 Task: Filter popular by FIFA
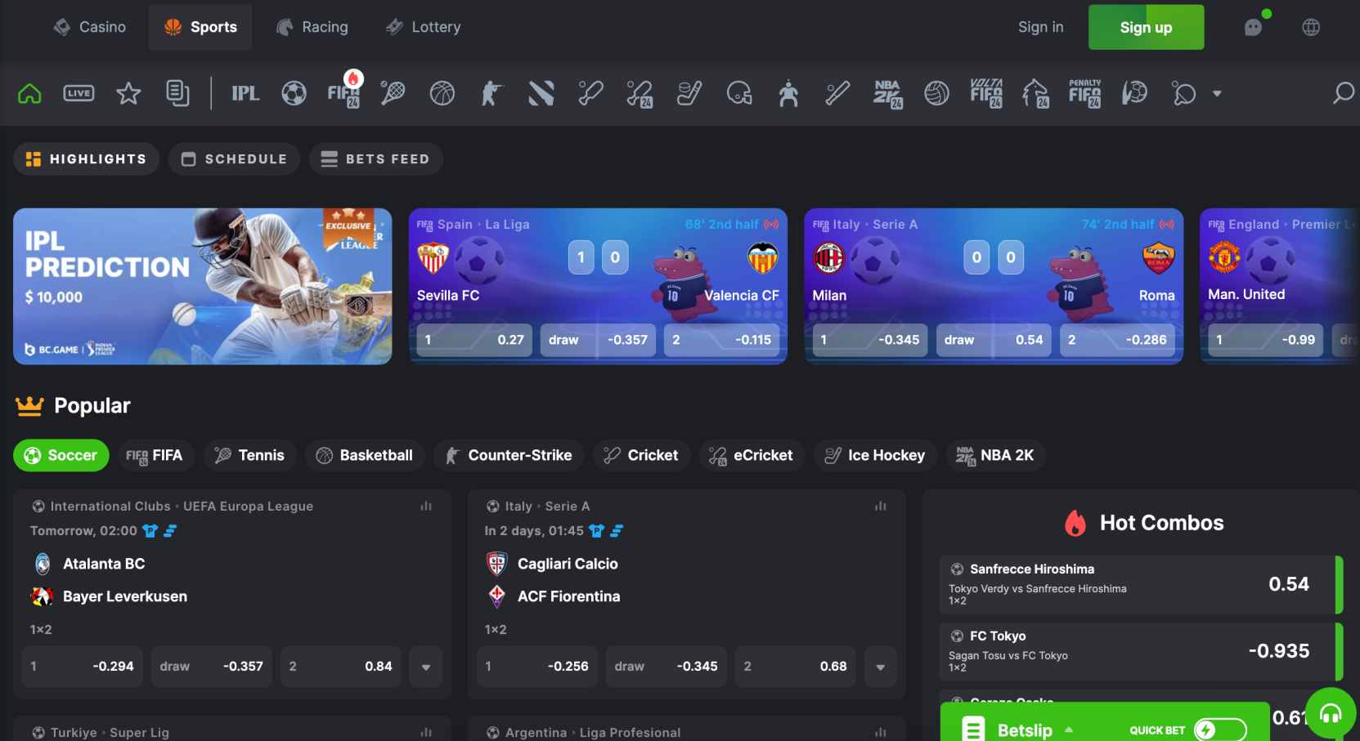tap(155, 455)
